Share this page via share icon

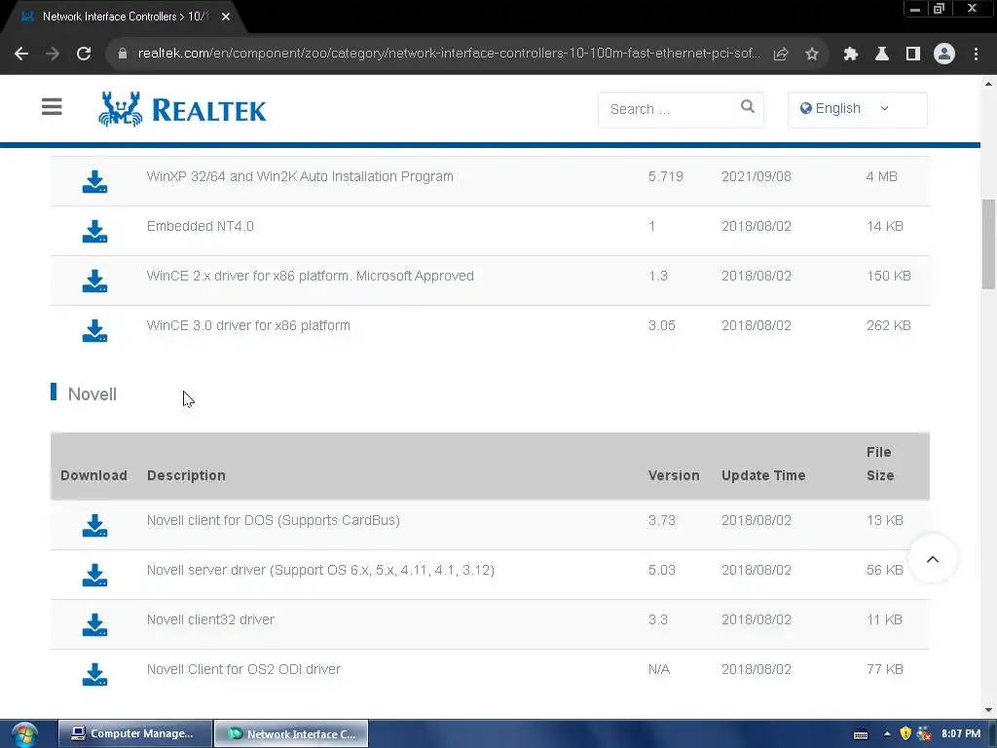coord(781,55)
